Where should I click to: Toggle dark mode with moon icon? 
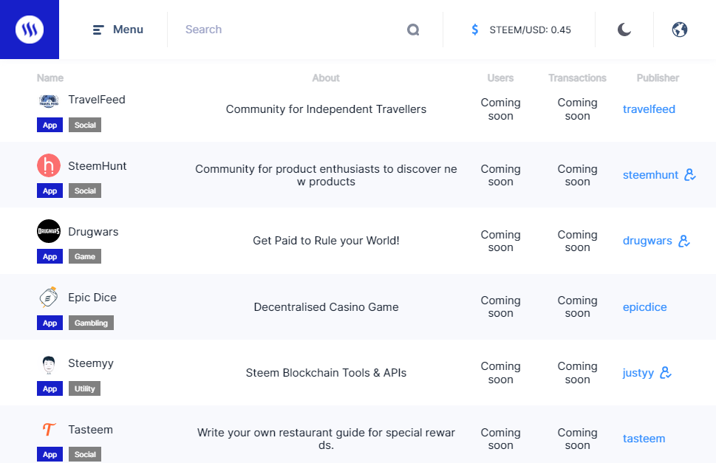[624, 30]
